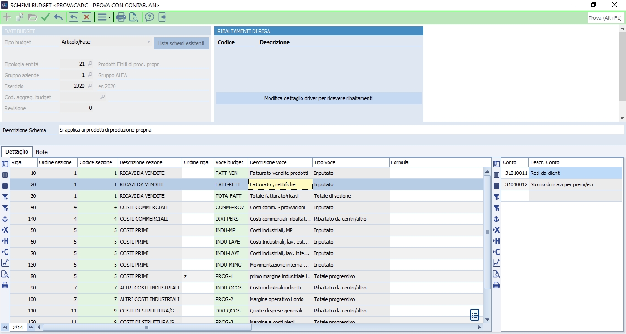The width and height of the screenshot is (626, 334).
Task: Click the detail grid horizontal scrollbar
Action: [x=147, y=328]
